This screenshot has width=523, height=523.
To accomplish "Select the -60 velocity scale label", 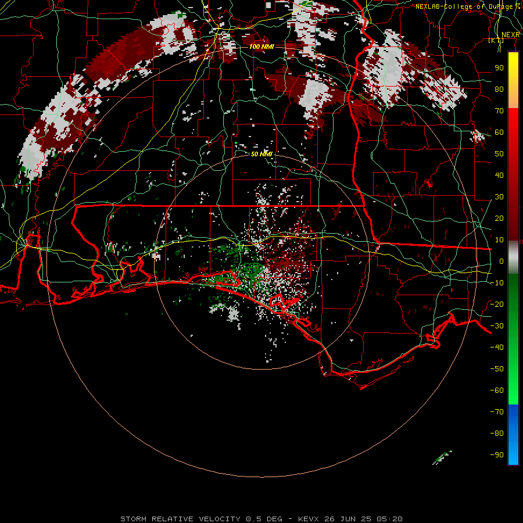I will click(x=497, y=391).
